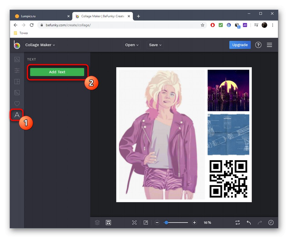Click the red Opera extension icon
Image resolution: width=288 pixels, height=238 pixels.
tap(213, 25)
